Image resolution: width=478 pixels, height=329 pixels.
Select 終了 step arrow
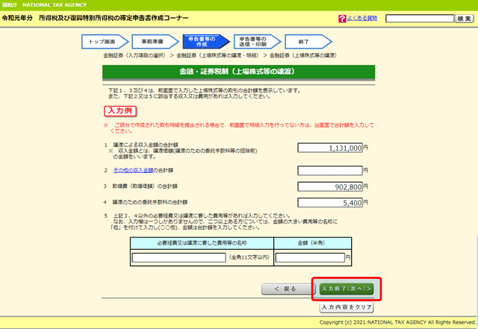[x=308, y=42]
